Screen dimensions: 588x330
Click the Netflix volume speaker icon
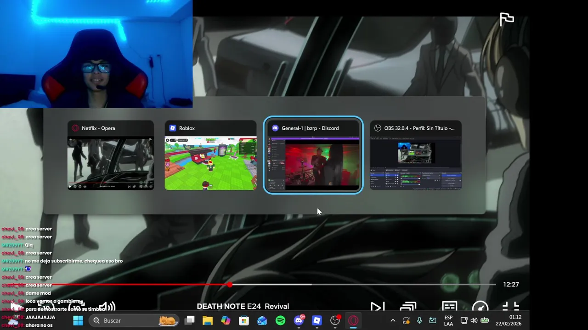(x=107, y=307)
